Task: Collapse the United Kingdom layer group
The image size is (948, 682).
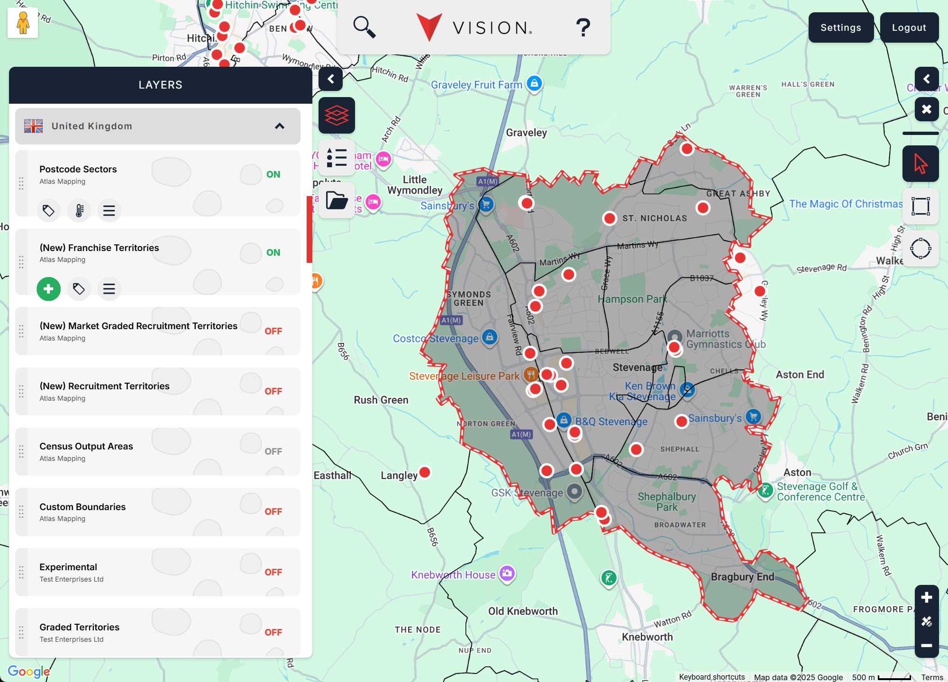Action: tap(280, 126)
